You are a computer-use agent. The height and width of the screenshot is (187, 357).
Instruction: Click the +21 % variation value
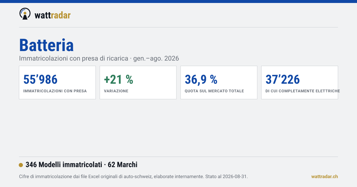(x=118, y=80)
